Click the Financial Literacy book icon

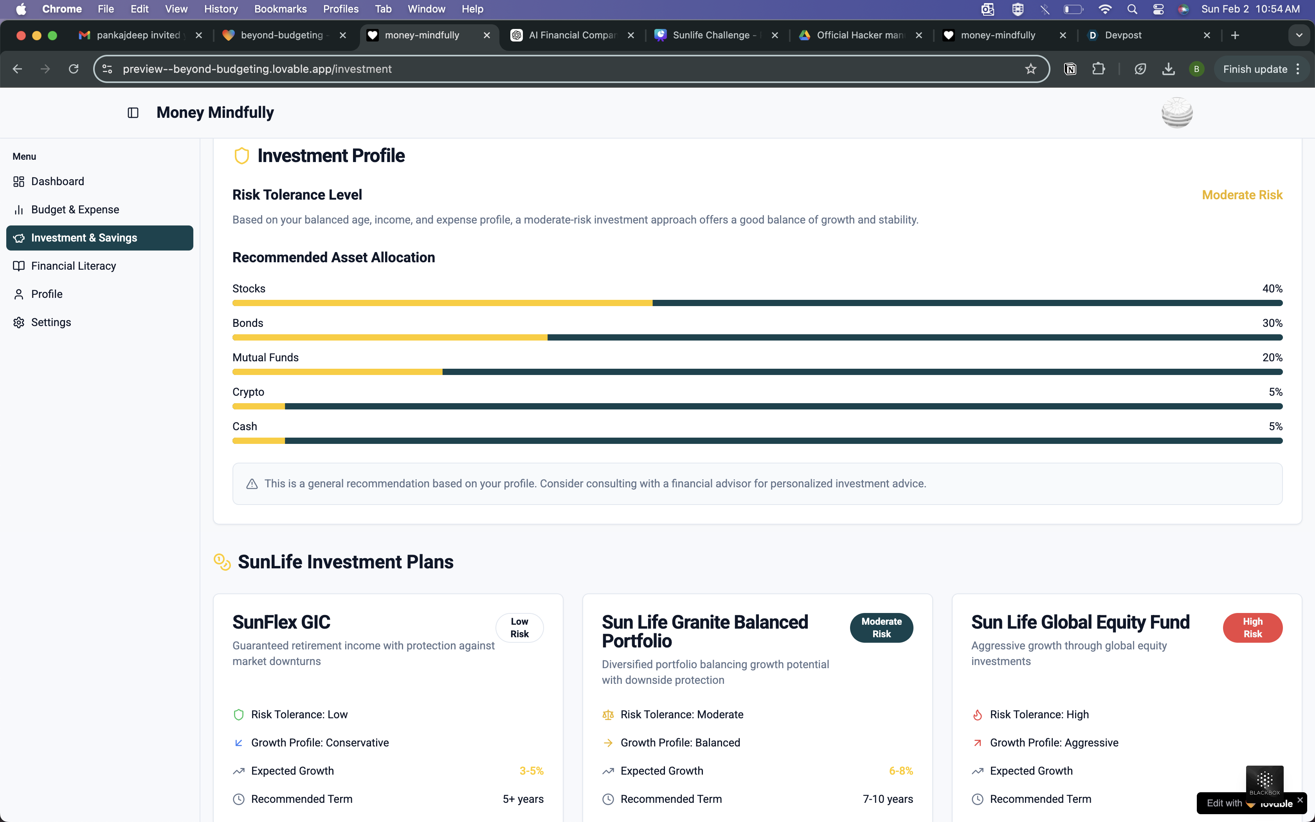point(19,266)
